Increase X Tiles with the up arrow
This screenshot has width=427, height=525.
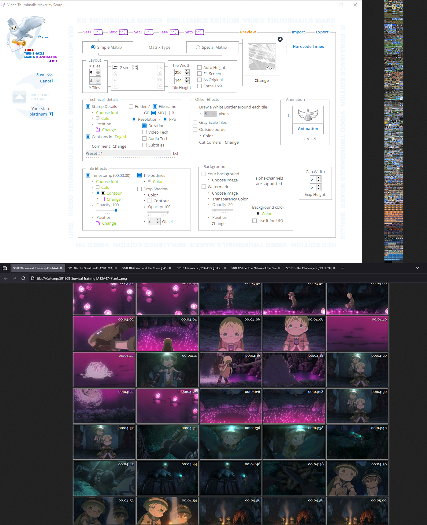(98, 71)
